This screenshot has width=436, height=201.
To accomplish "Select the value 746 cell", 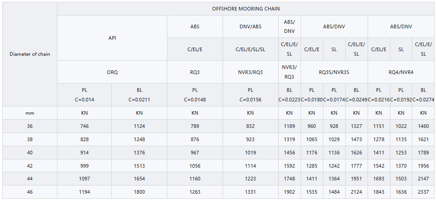I will [84, 126].
